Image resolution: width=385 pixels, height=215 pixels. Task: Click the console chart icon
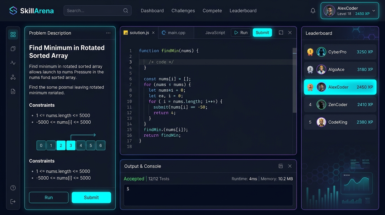tap(281, 166)
